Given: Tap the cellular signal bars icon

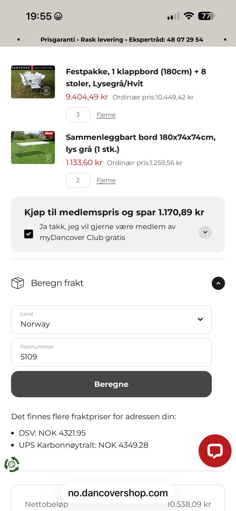Looking at the screenshot, I should tap(173, 16).
